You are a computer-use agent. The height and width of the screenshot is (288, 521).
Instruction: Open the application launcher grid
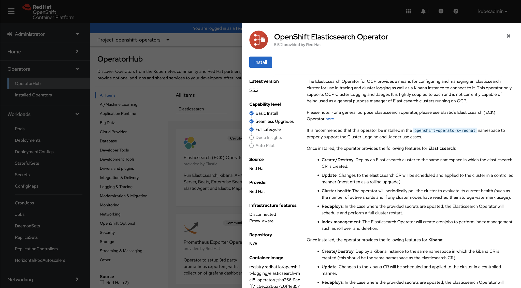click(408, 11)
